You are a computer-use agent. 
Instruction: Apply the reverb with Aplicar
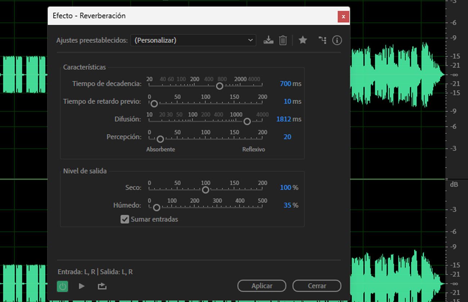(x=262, y=285)
